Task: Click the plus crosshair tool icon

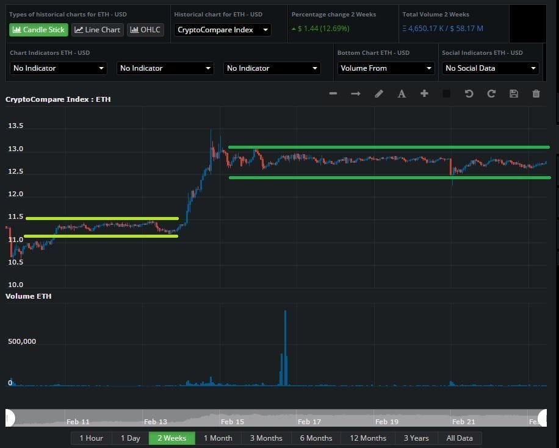Action: click(424, 94)
